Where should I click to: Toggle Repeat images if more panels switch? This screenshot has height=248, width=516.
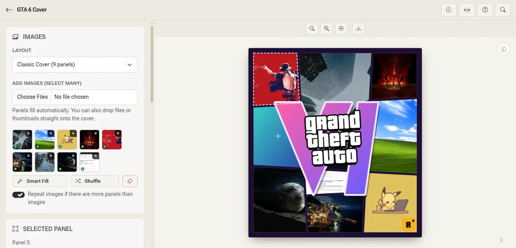(x=18, y=194)
